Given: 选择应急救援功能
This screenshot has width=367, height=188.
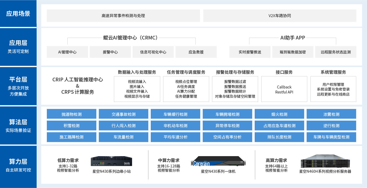Looking at the screenshot, I should [x=196, y=52].
